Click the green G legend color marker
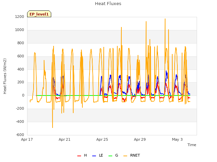 [x=110, y=156]
